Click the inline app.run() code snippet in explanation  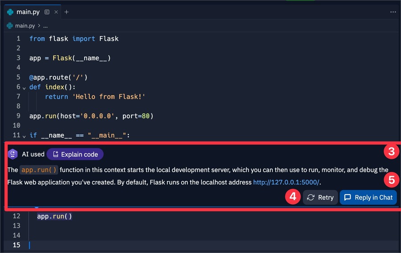coord(39,170)
